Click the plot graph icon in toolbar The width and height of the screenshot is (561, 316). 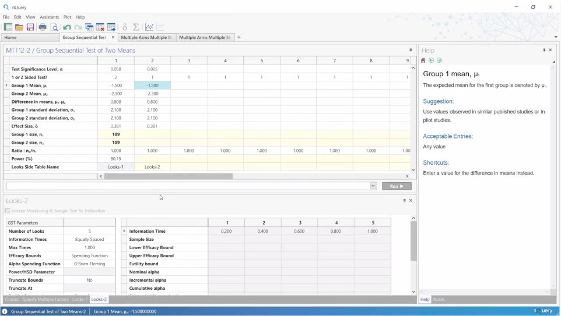point(149,27)
